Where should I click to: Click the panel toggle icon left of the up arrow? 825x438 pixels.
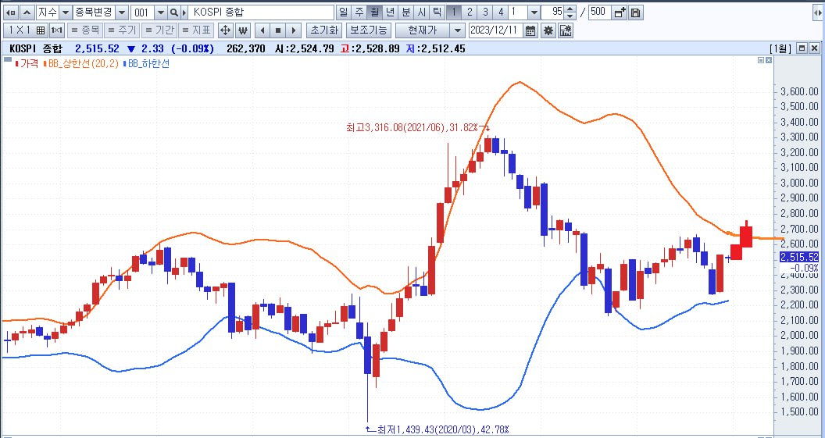point(12,12)
